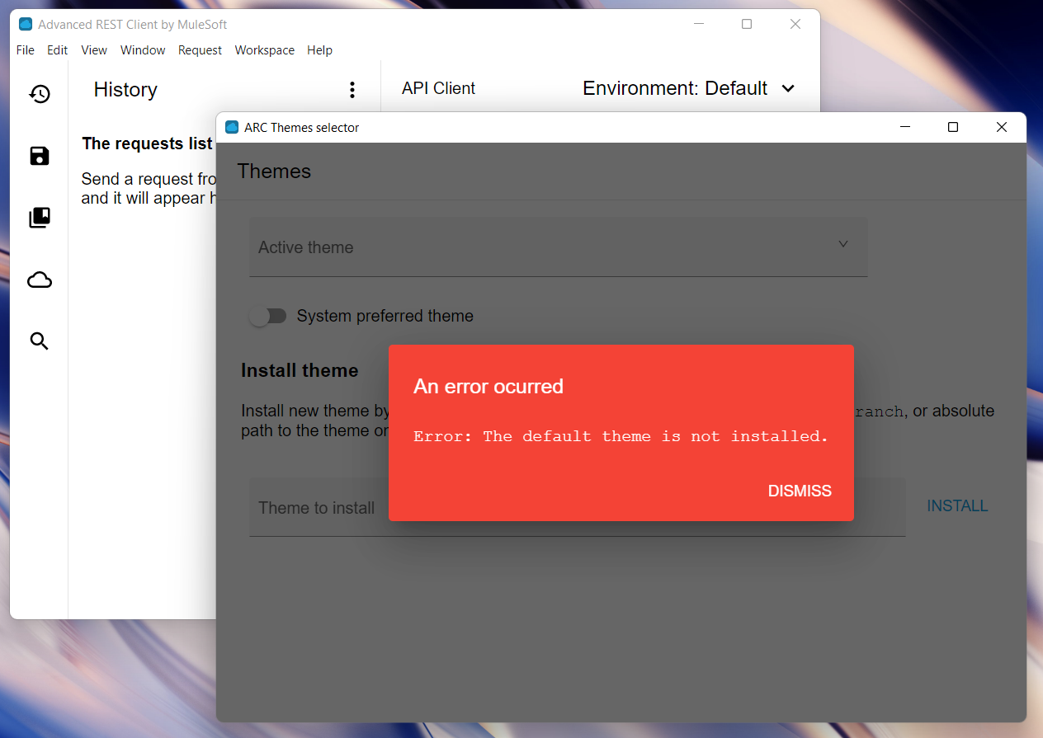Click the INSTALL button
1043x738 pixels.
tap(957, 505)
